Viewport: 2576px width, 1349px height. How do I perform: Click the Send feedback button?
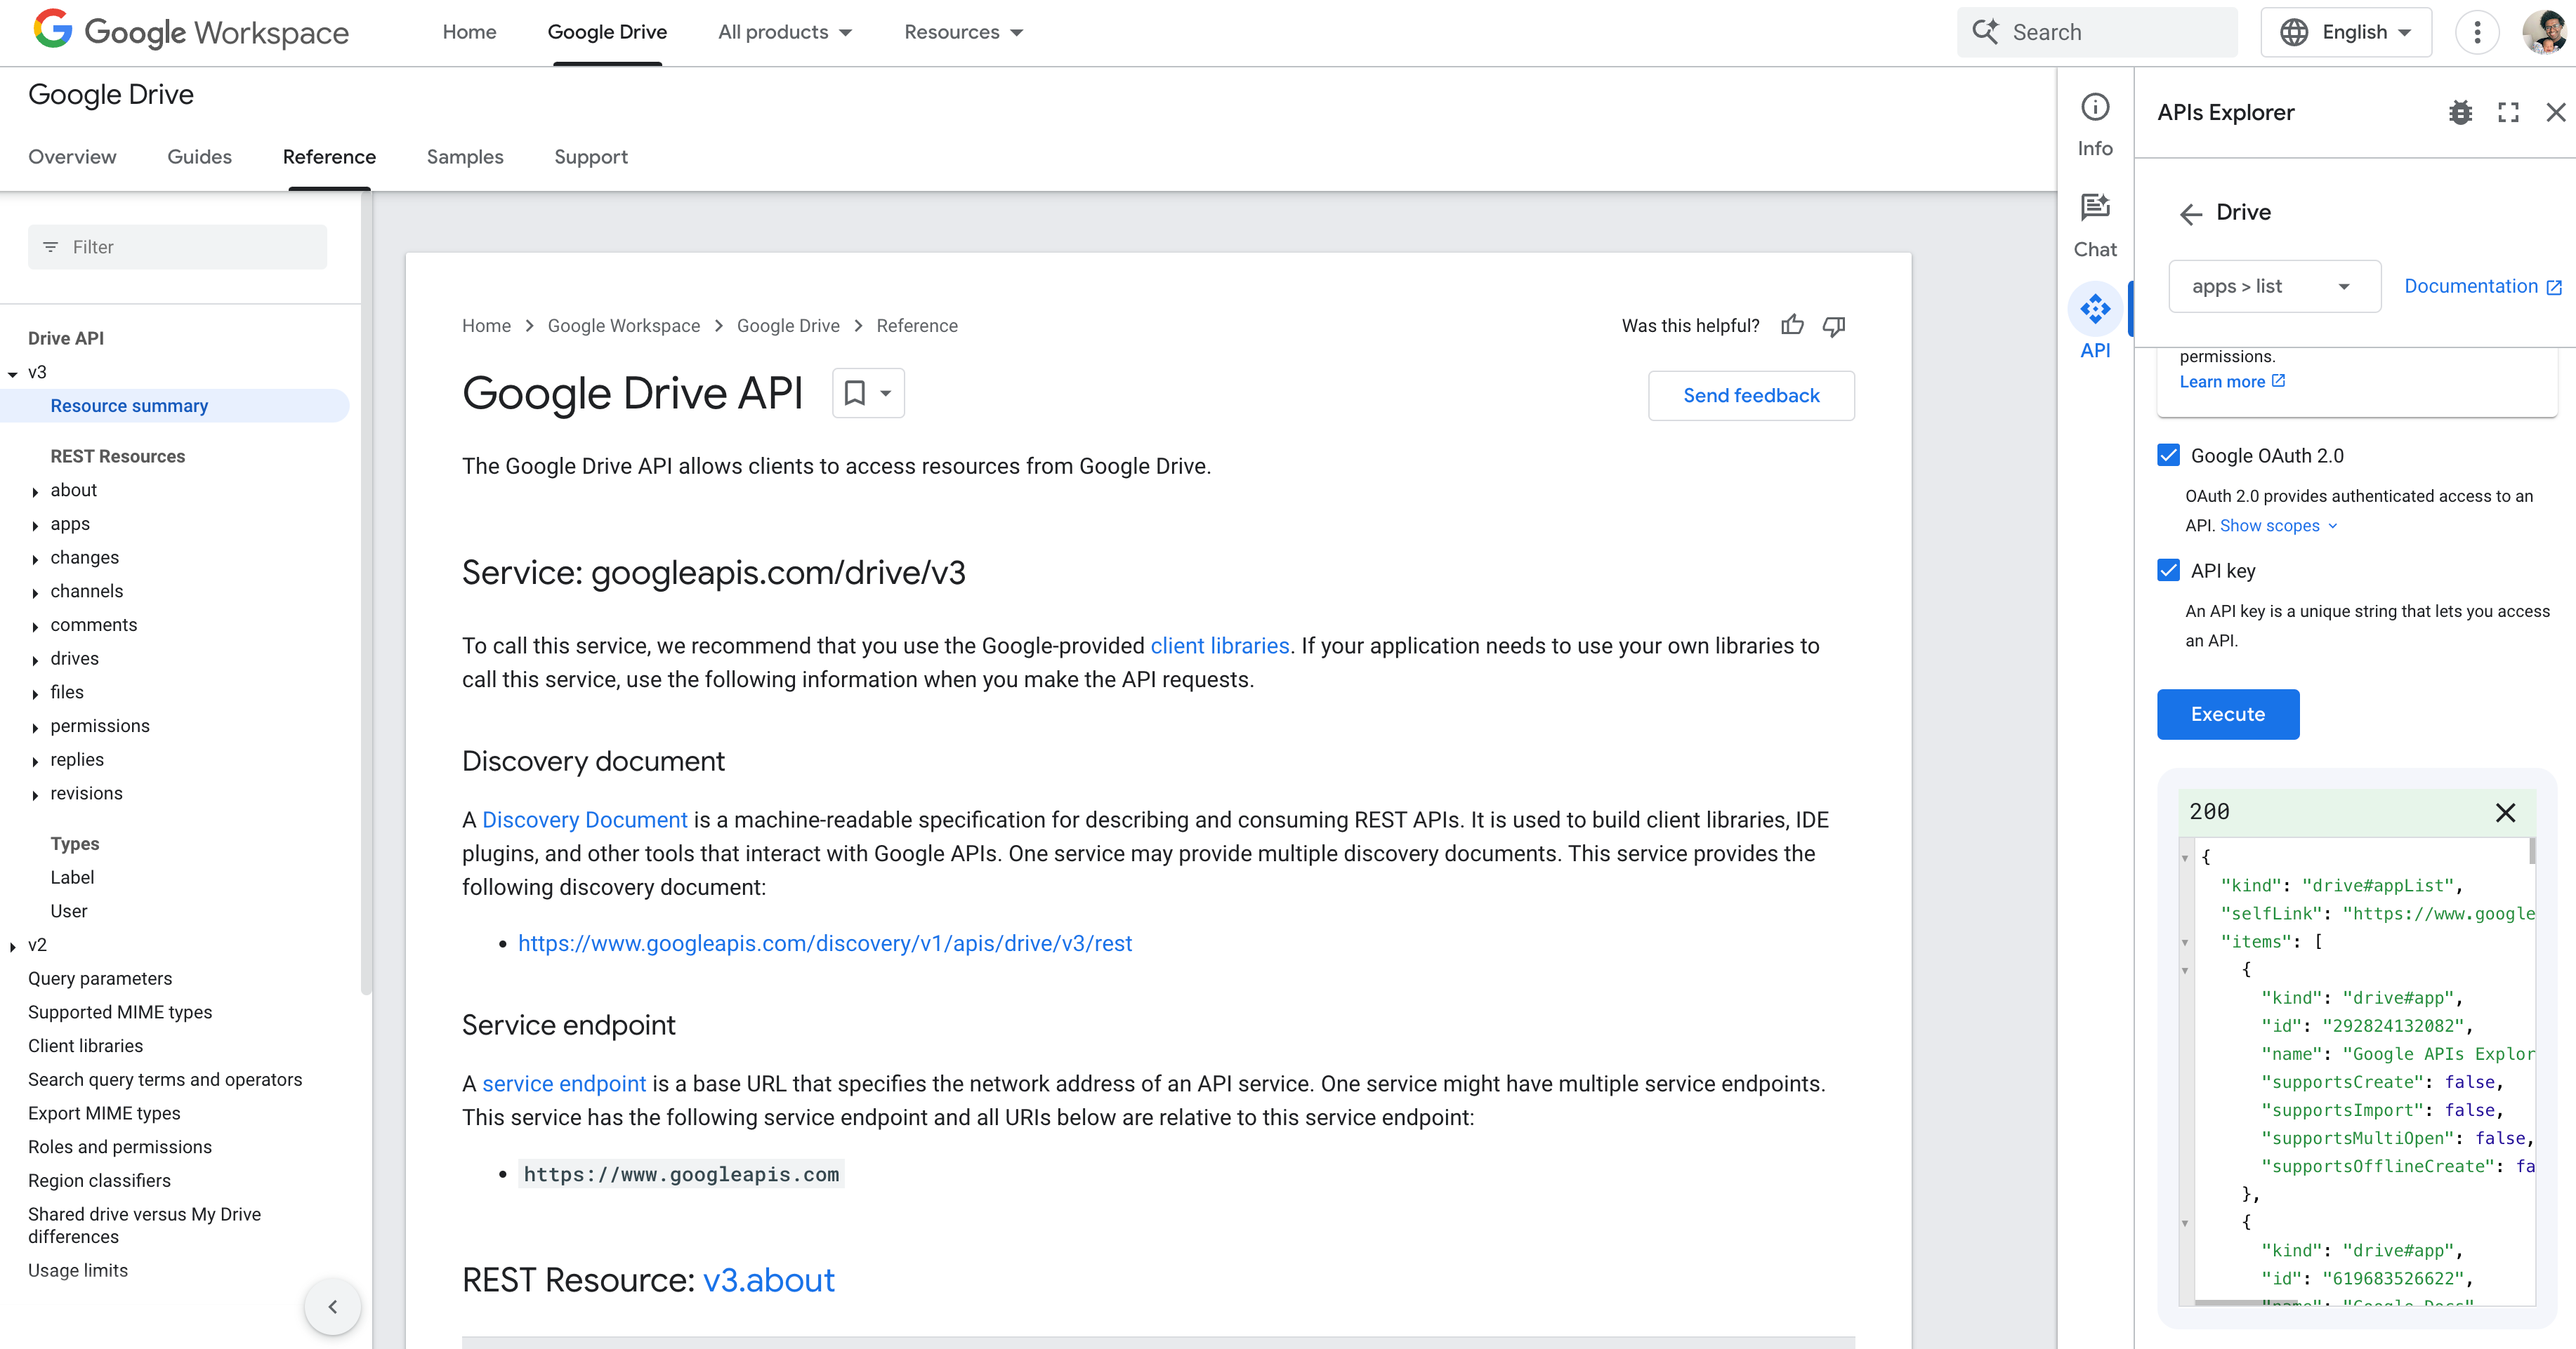click(1751, 396)
